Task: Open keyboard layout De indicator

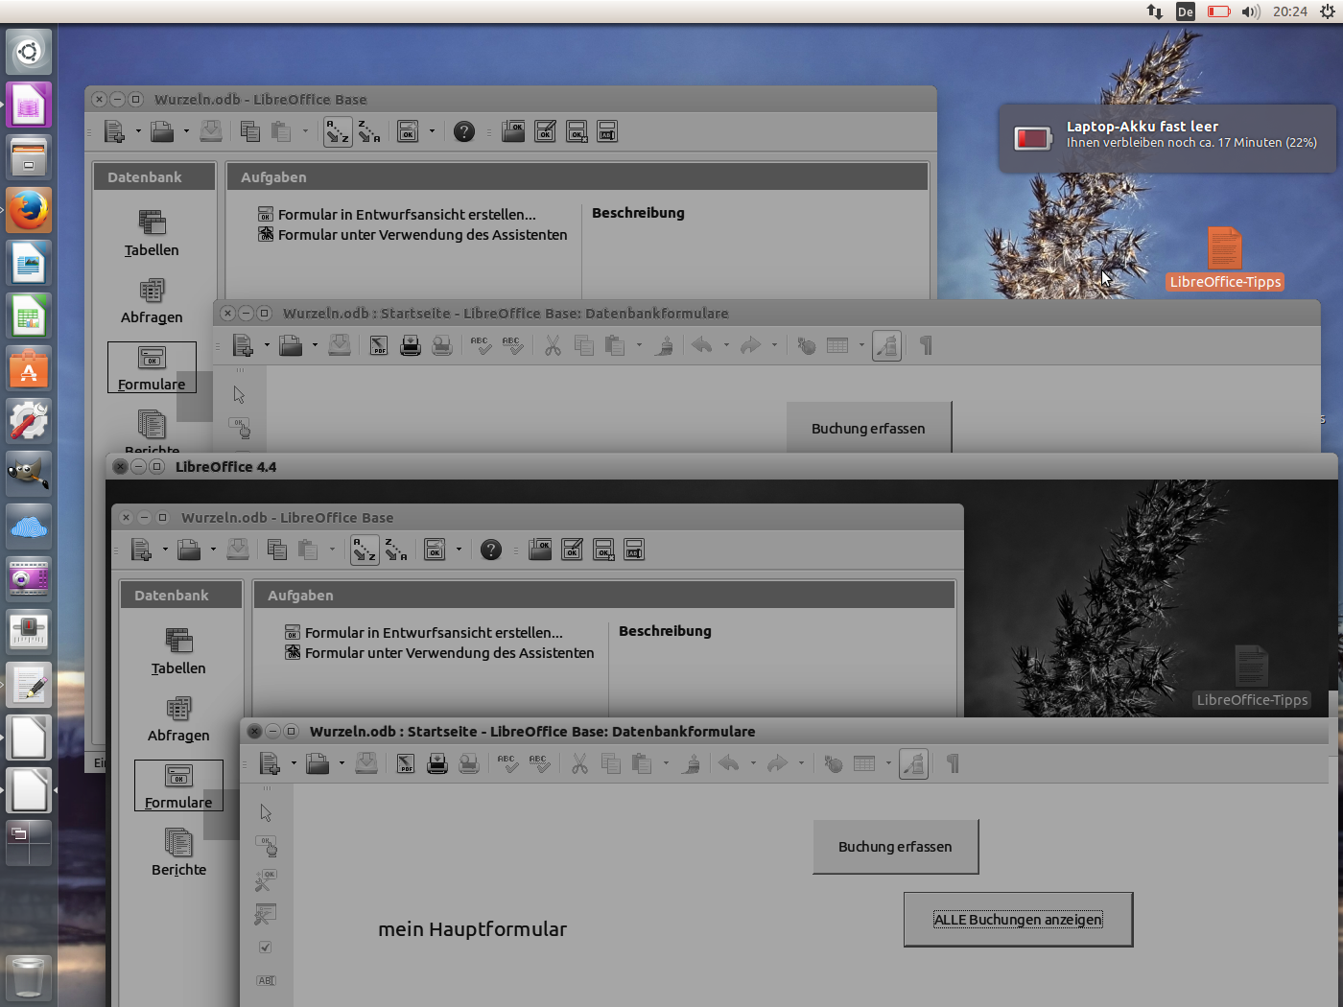Action: tap(1186, 12)
